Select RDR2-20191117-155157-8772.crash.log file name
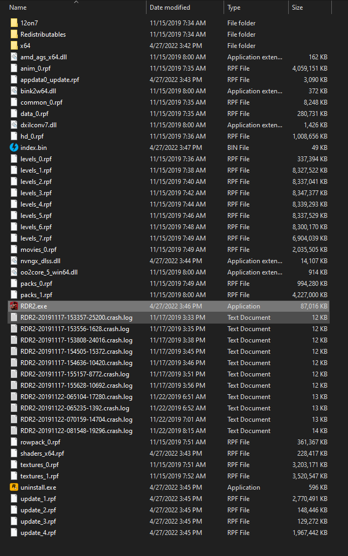Image resolution: width=348 pixels, height=556 pixels. click(75, 374)
